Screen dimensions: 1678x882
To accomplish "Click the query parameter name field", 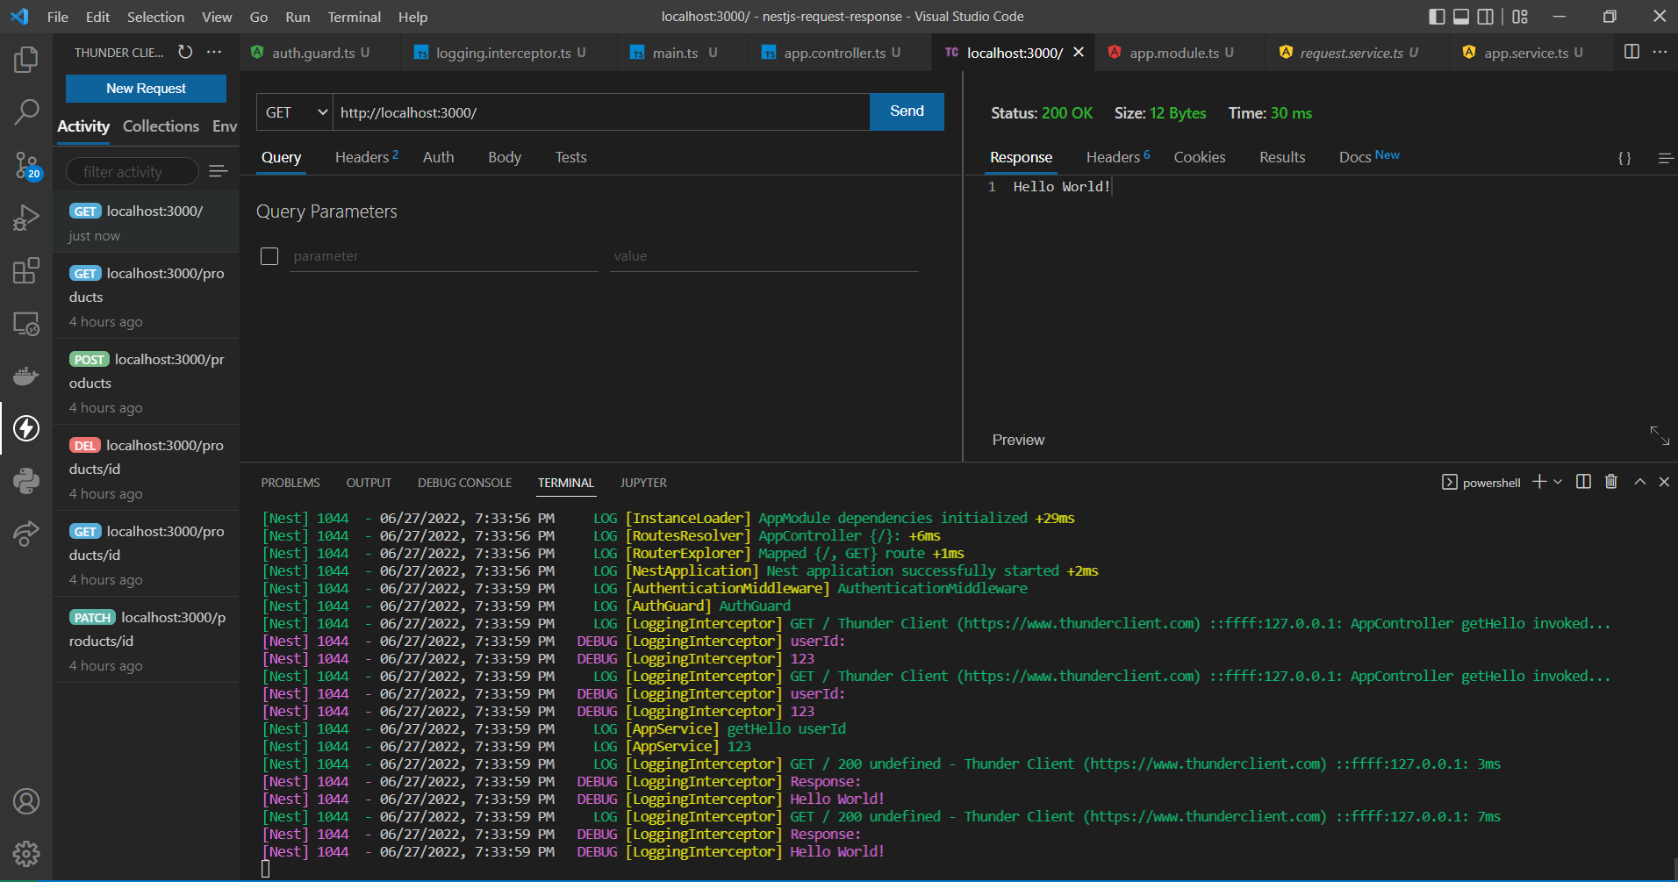I will (443, 256).
